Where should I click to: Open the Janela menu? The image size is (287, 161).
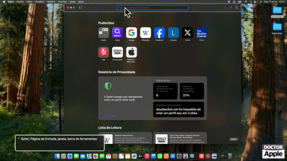(72, 2)
